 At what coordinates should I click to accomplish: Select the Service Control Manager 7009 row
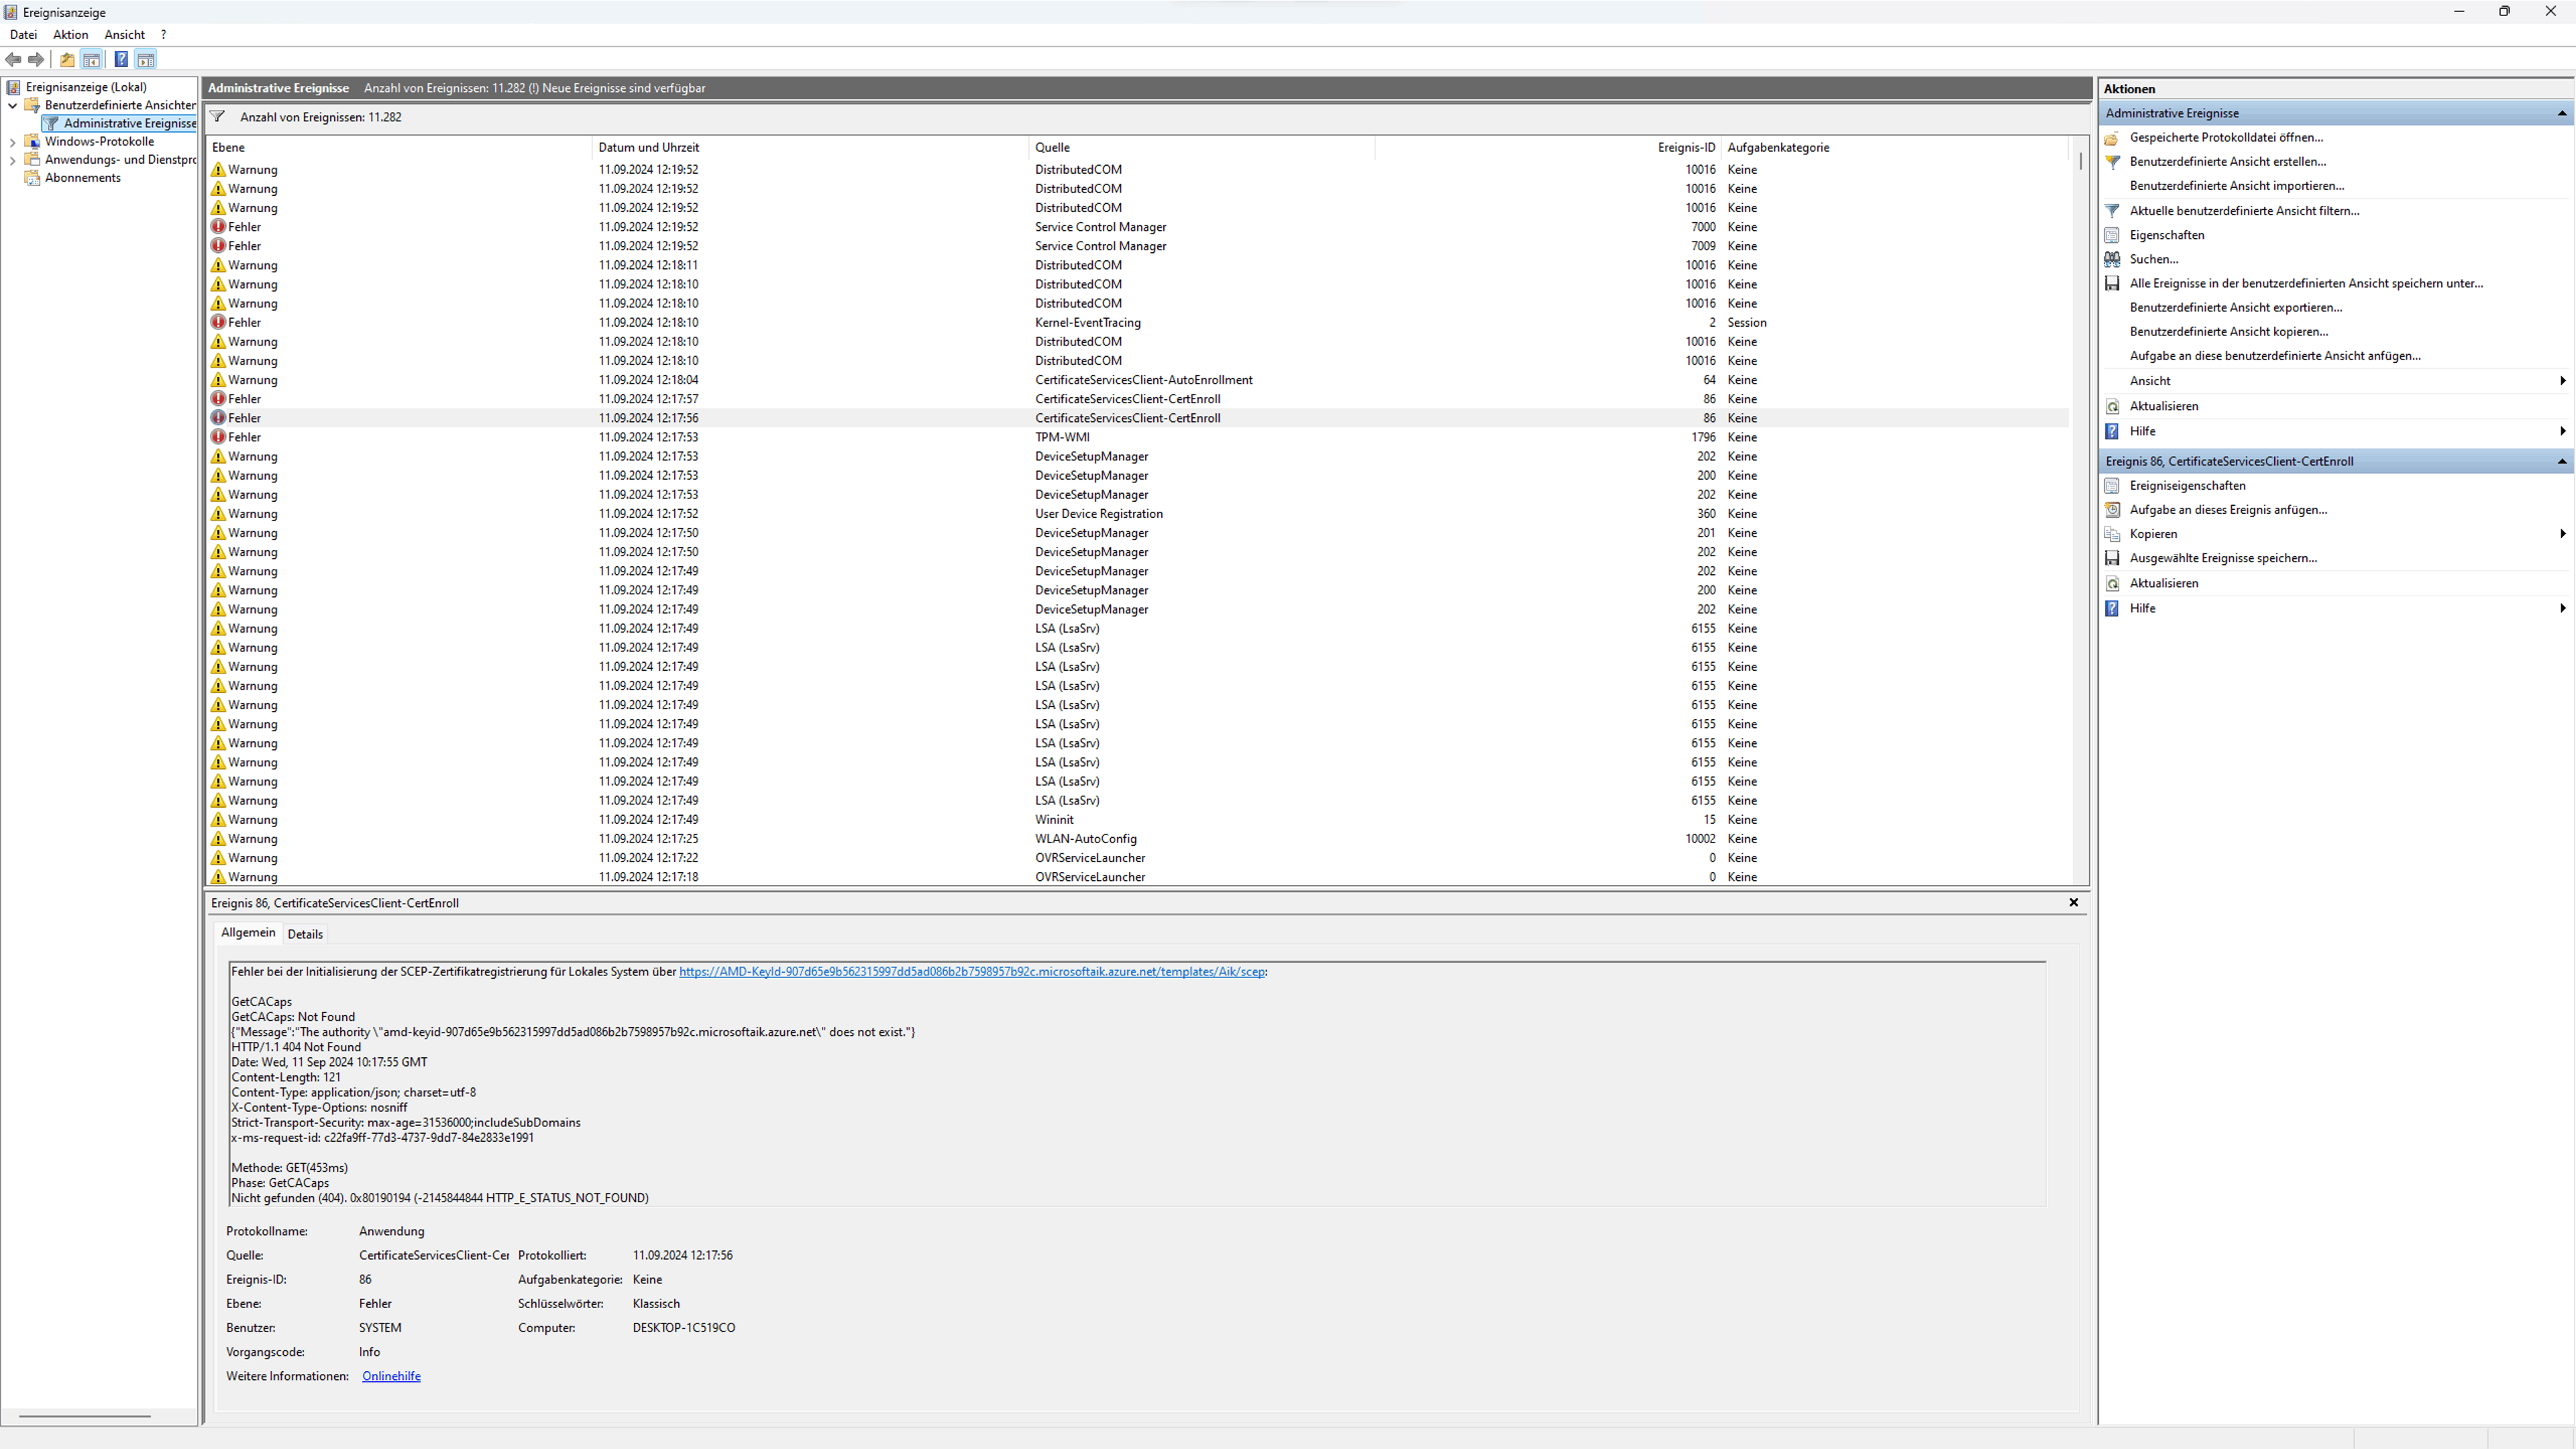click(x=1137, y=246)
